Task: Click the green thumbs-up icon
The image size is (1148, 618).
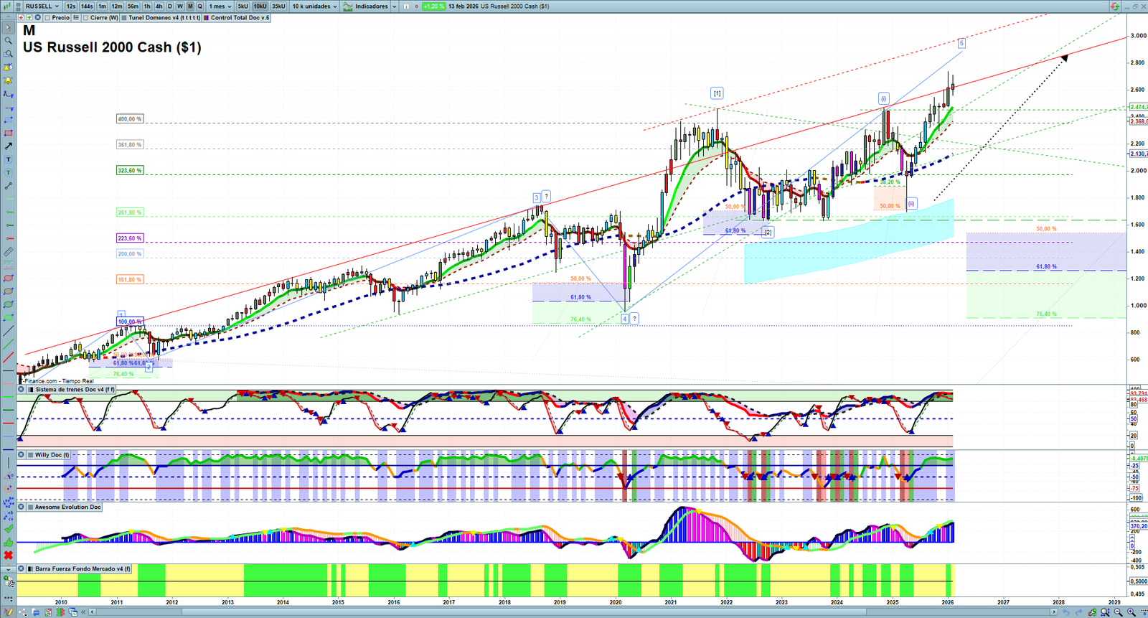Action: pos(8,543)
